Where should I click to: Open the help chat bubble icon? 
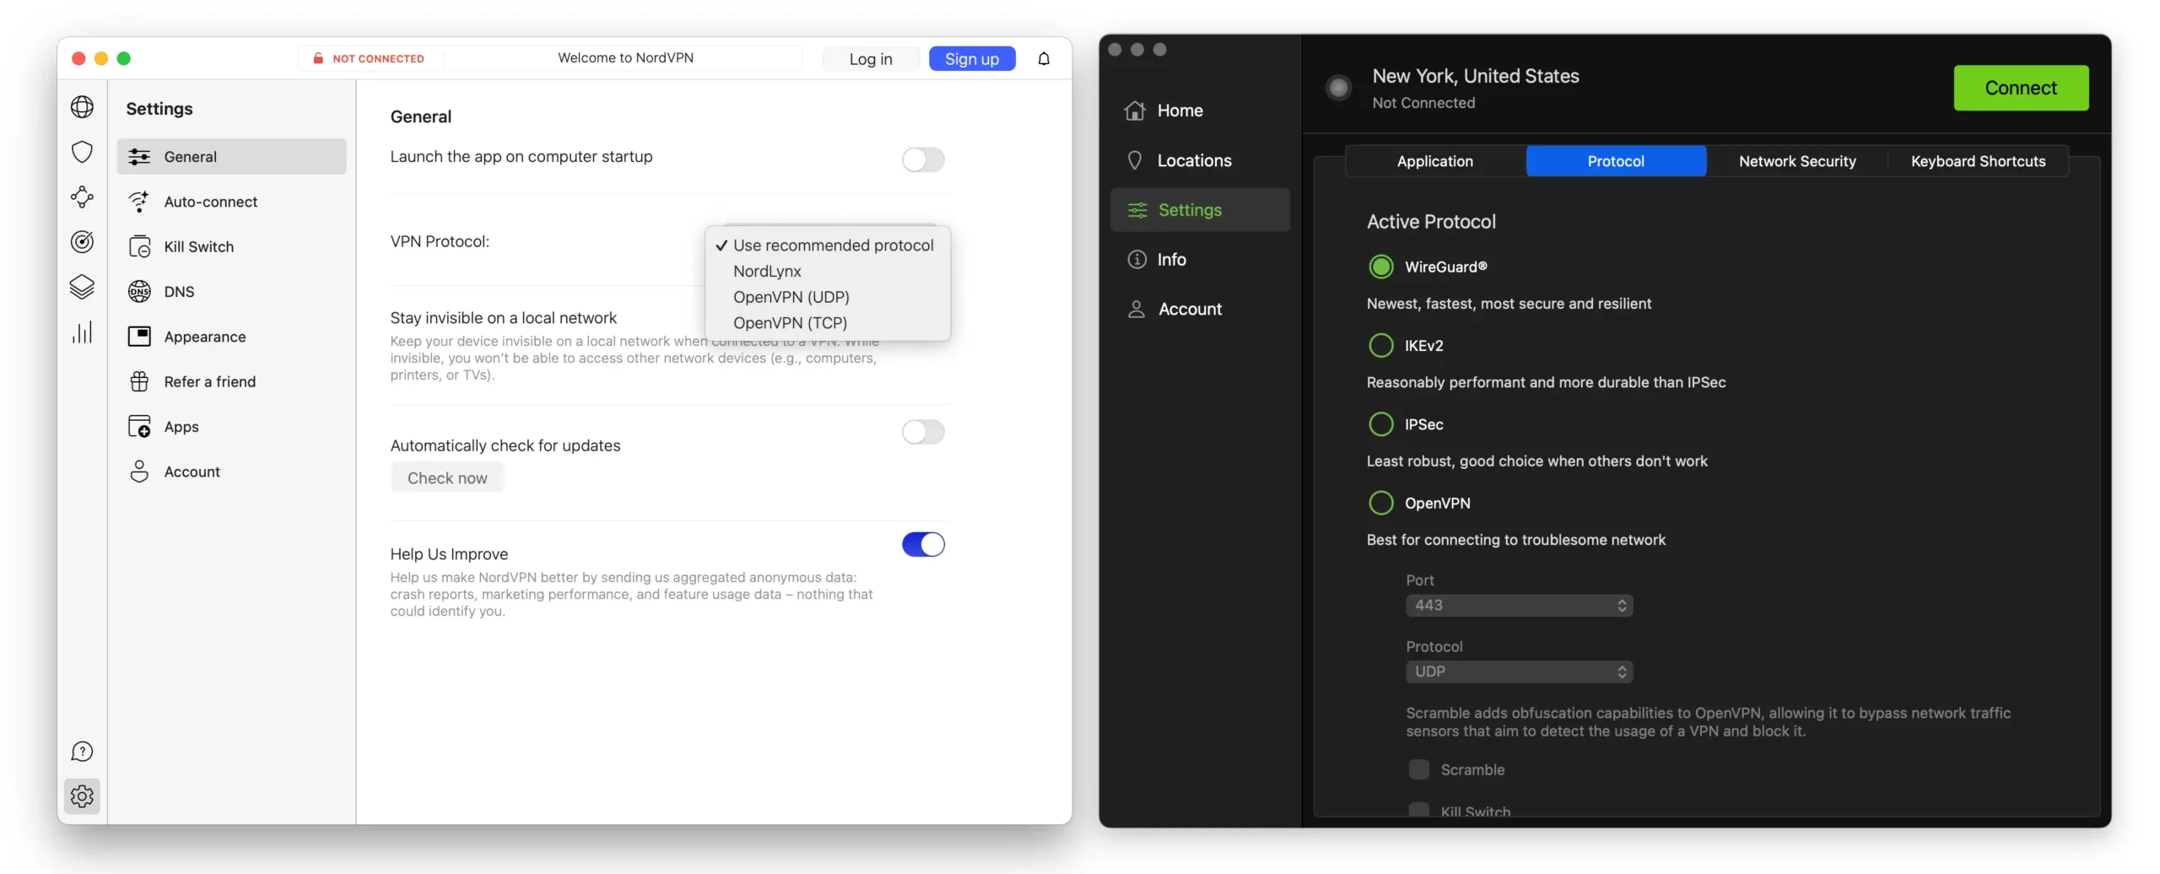82,751
